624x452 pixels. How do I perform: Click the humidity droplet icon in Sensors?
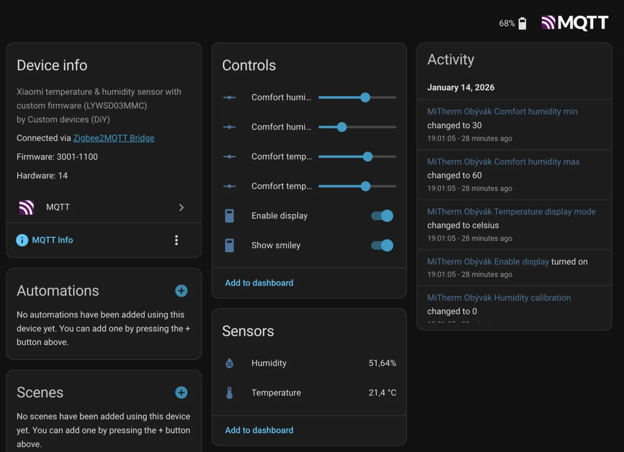coord(230,363)
